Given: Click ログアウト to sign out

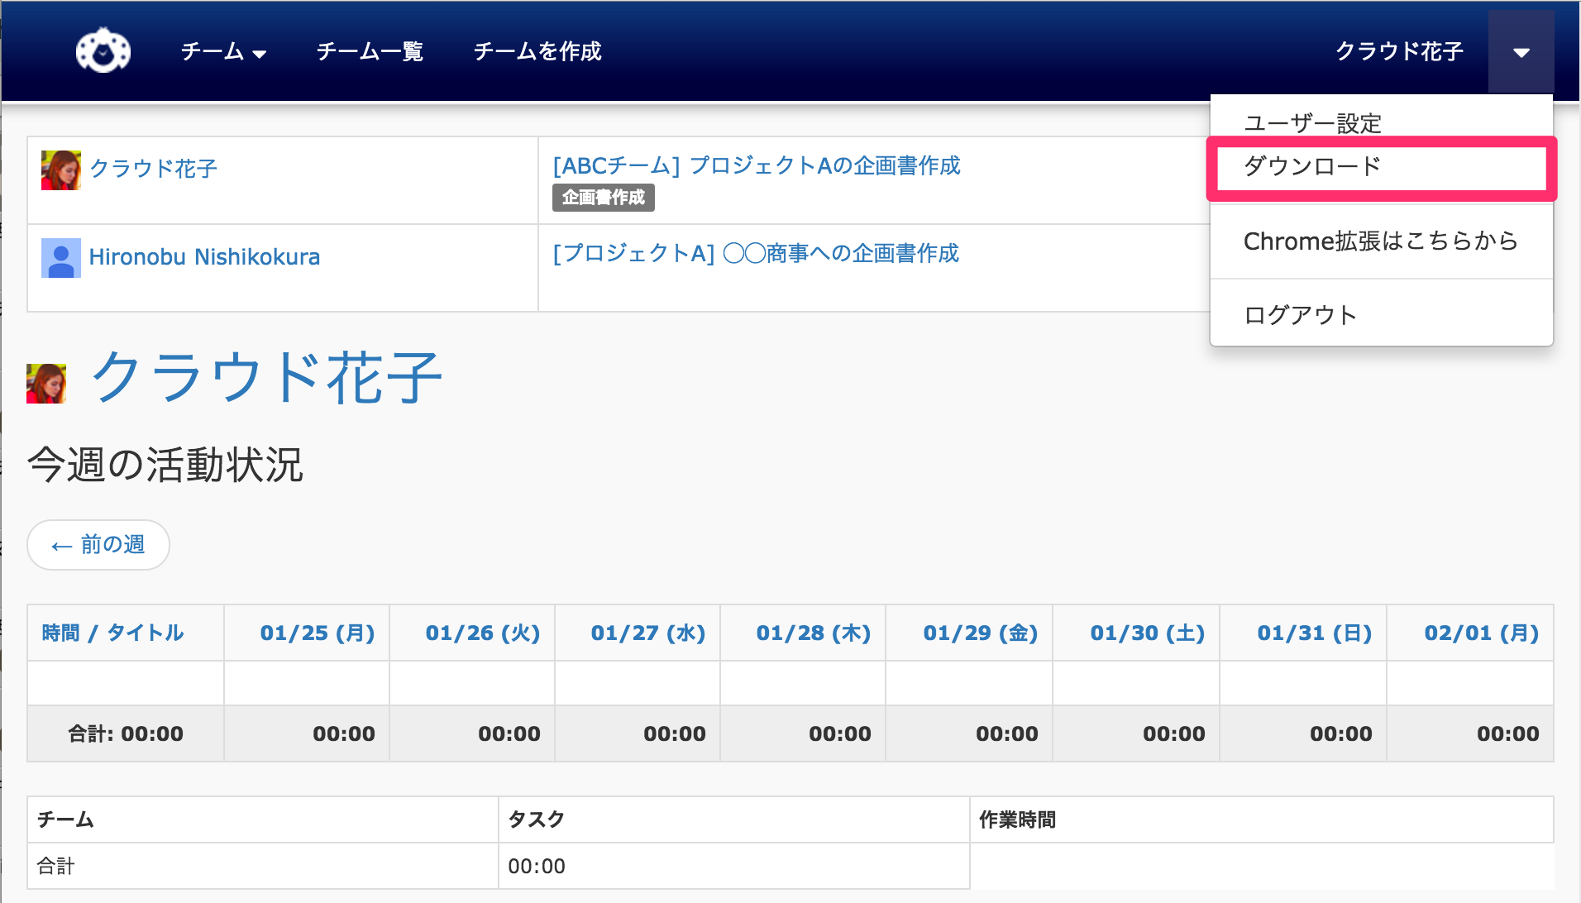Looking at the screenshot, I should (x=1300, y=315).
